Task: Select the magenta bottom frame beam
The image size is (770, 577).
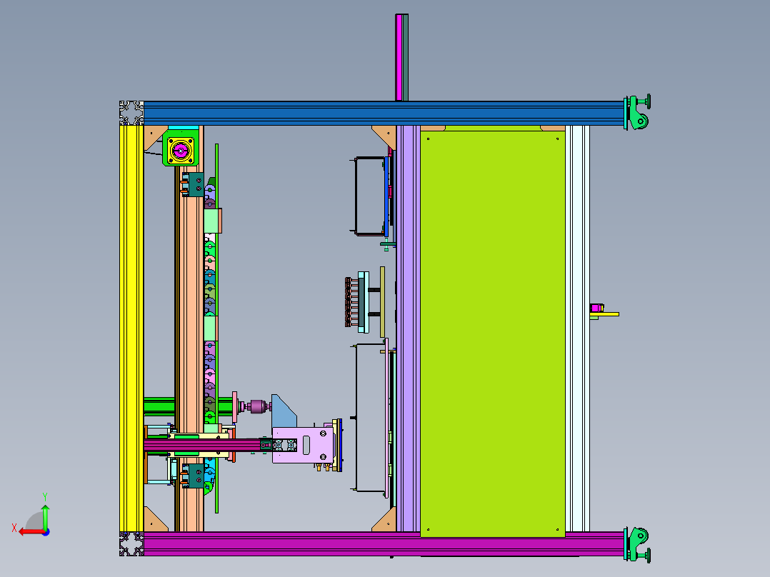Action: click(x=384, y=543)
